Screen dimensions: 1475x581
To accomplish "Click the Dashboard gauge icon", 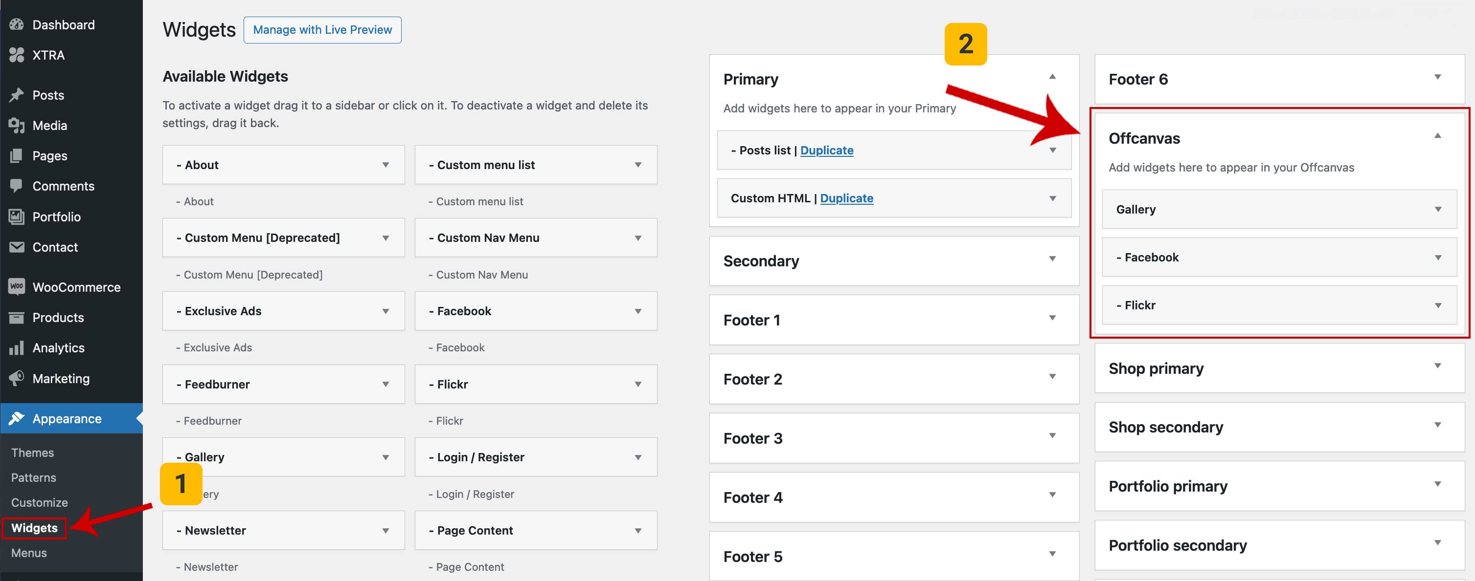I will point(17,24).
